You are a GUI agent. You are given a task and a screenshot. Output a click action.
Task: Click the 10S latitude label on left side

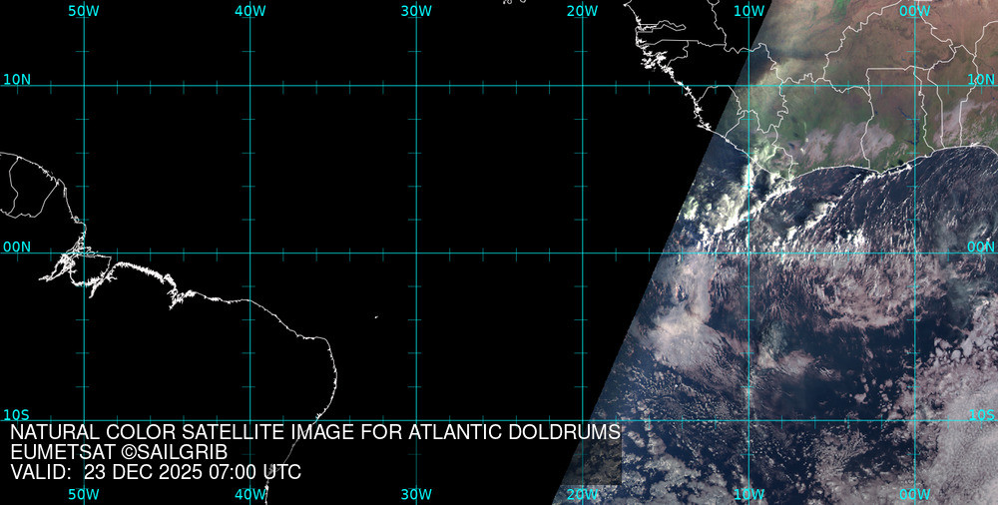coord(17,415)
